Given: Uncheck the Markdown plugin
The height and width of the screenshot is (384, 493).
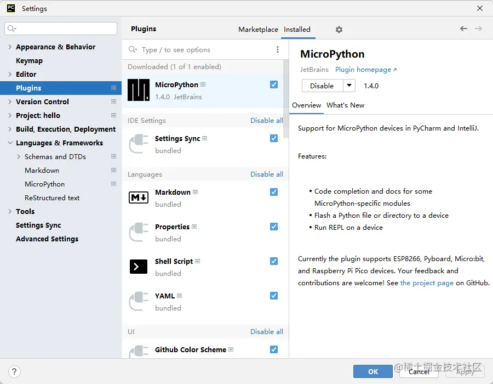Looking at the screenshot, I should click(x=273, y=192).
